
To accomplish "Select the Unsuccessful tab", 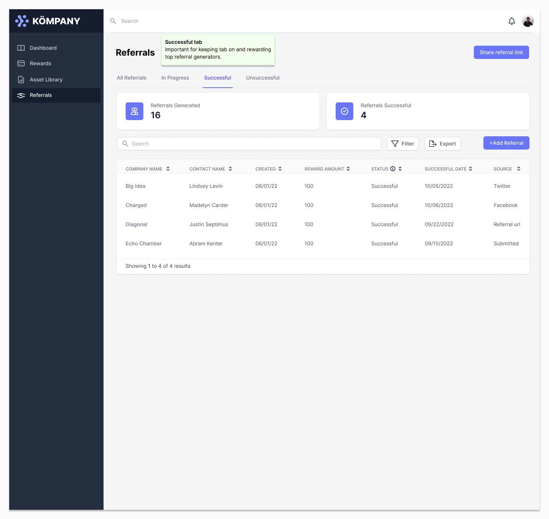I will click(x=263, y=78).
